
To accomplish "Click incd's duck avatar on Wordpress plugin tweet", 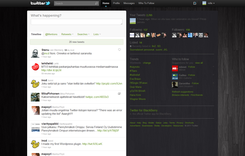I will coord(35,144).
